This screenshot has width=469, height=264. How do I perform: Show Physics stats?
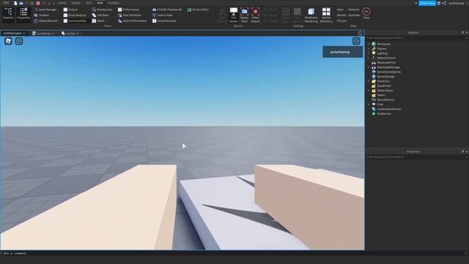[341, 21]
